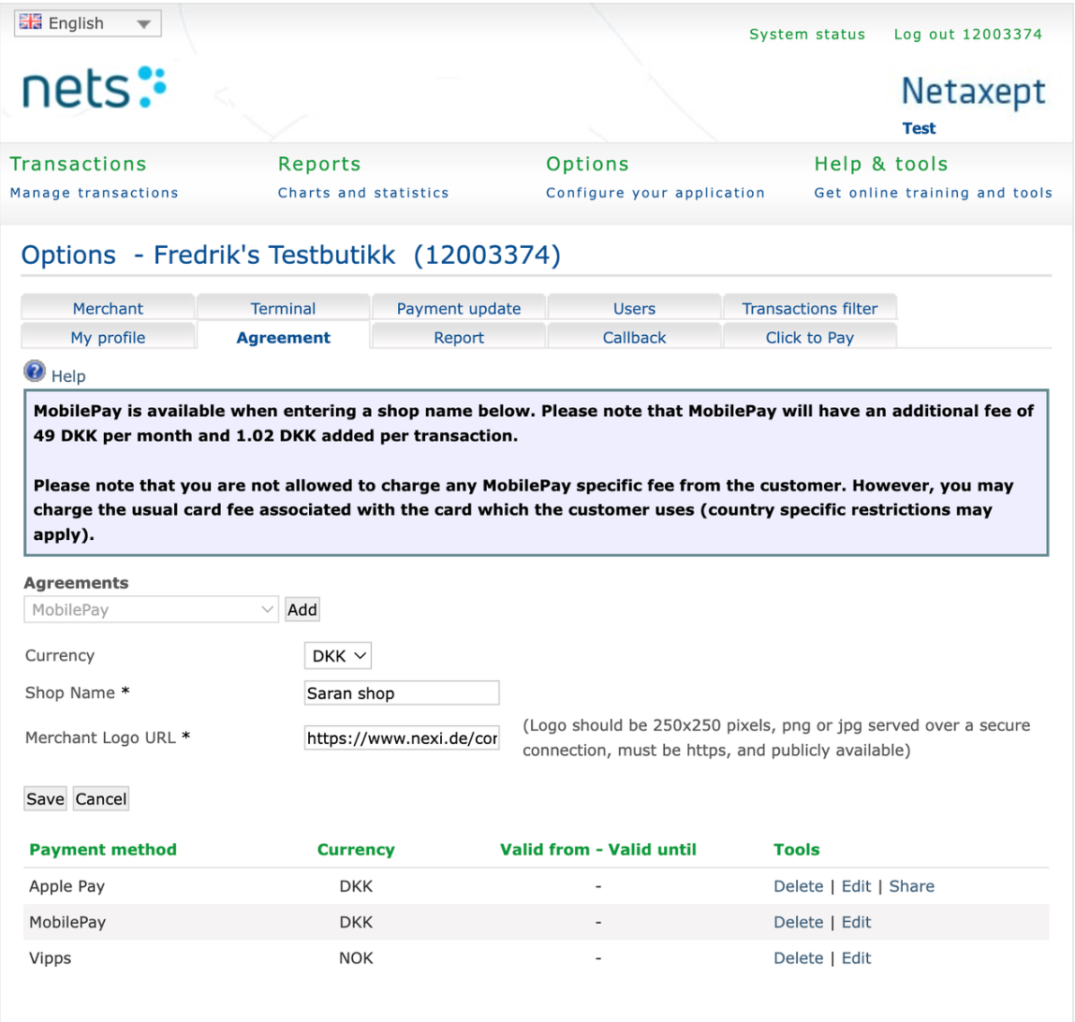Select the Agreement tab
This screenshot has width=1075, height=1022.
(x=283, y=337)
